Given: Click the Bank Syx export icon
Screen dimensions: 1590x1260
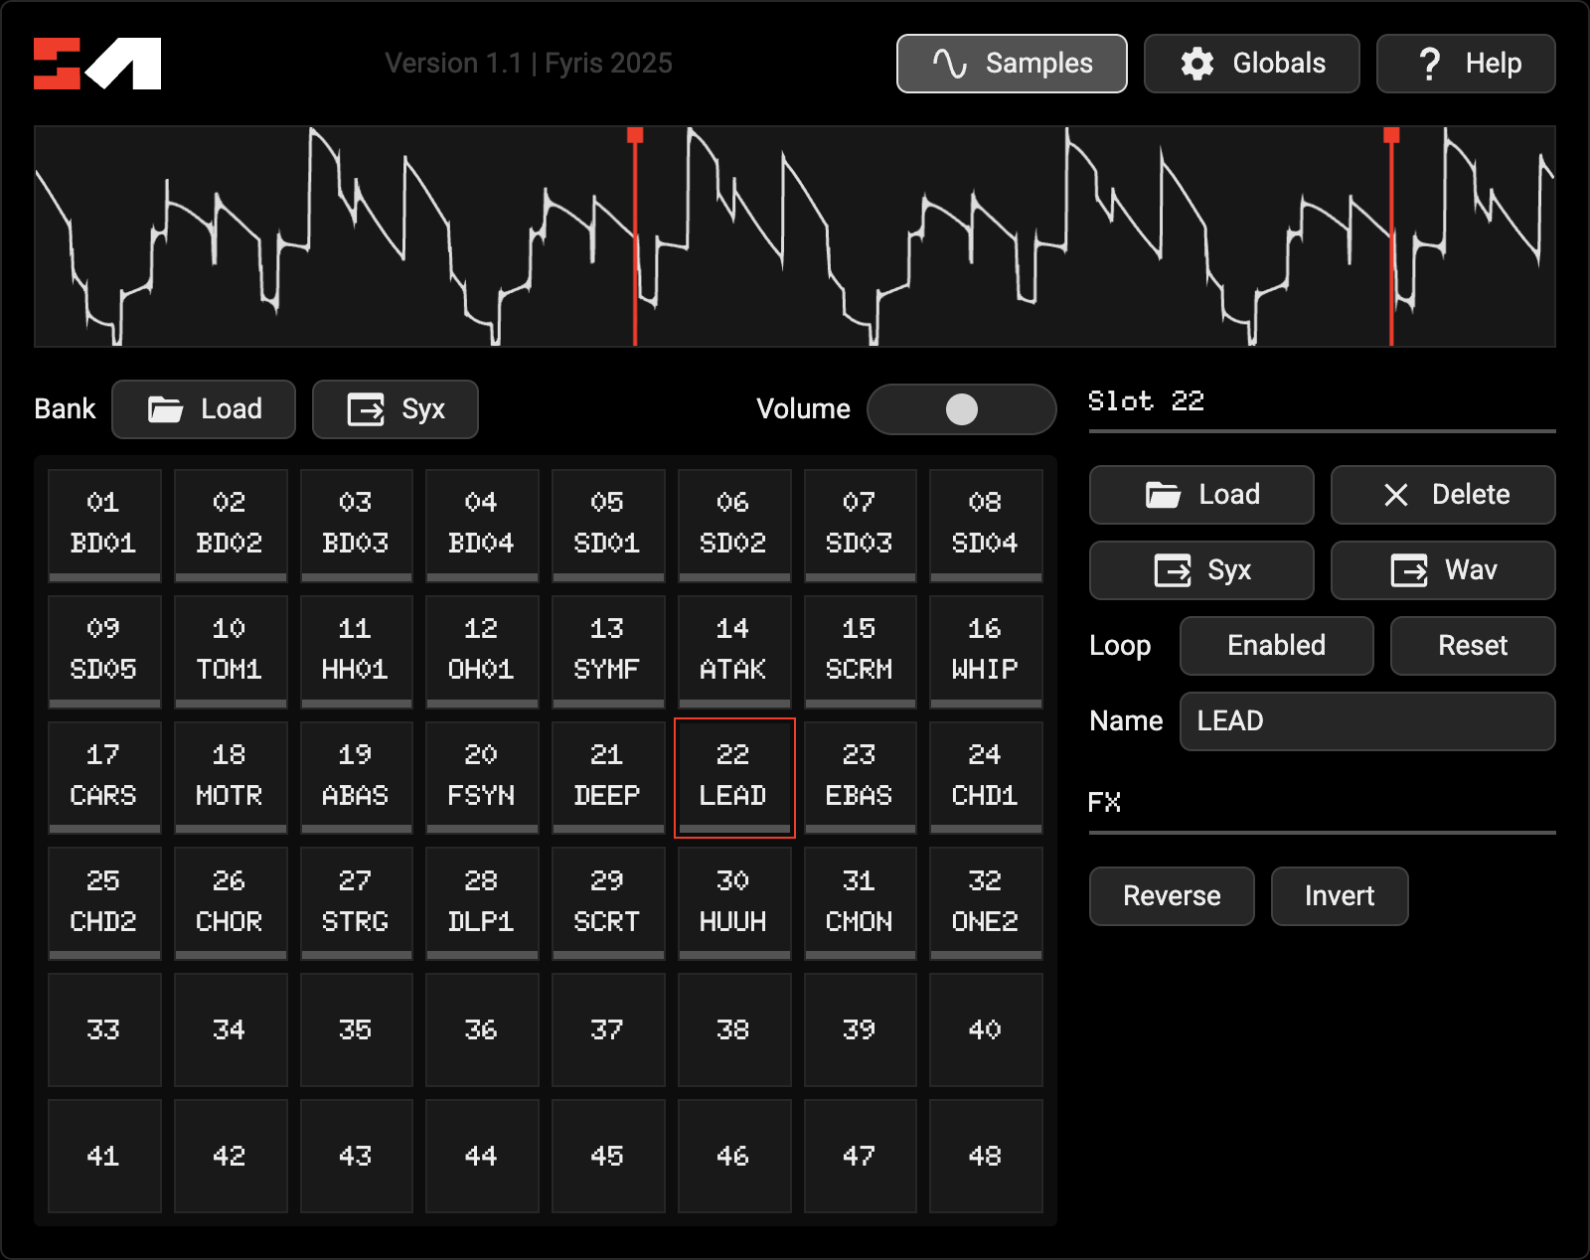Looking at the screenshot, I should pyautogui.click(x=366, y=409).
